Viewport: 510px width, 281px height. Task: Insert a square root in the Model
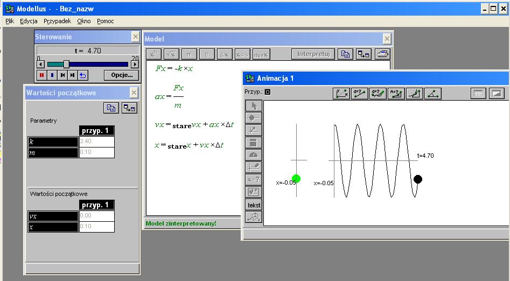coord(171,54)
